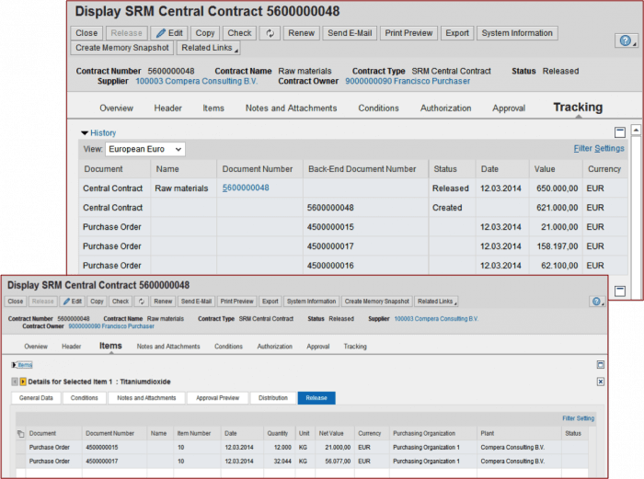
Task: Switch to the Tracking tab in the lower Items window
Action: [355, 347]
